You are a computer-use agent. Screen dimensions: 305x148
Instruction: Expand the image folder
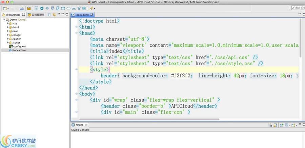8,35
